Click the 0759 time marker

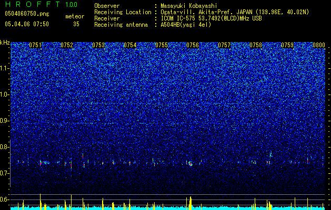click(x=287, y=45)
